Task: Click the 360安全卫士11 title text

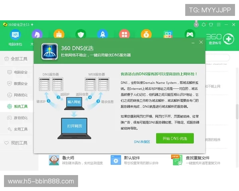Action: coord(19,25)
